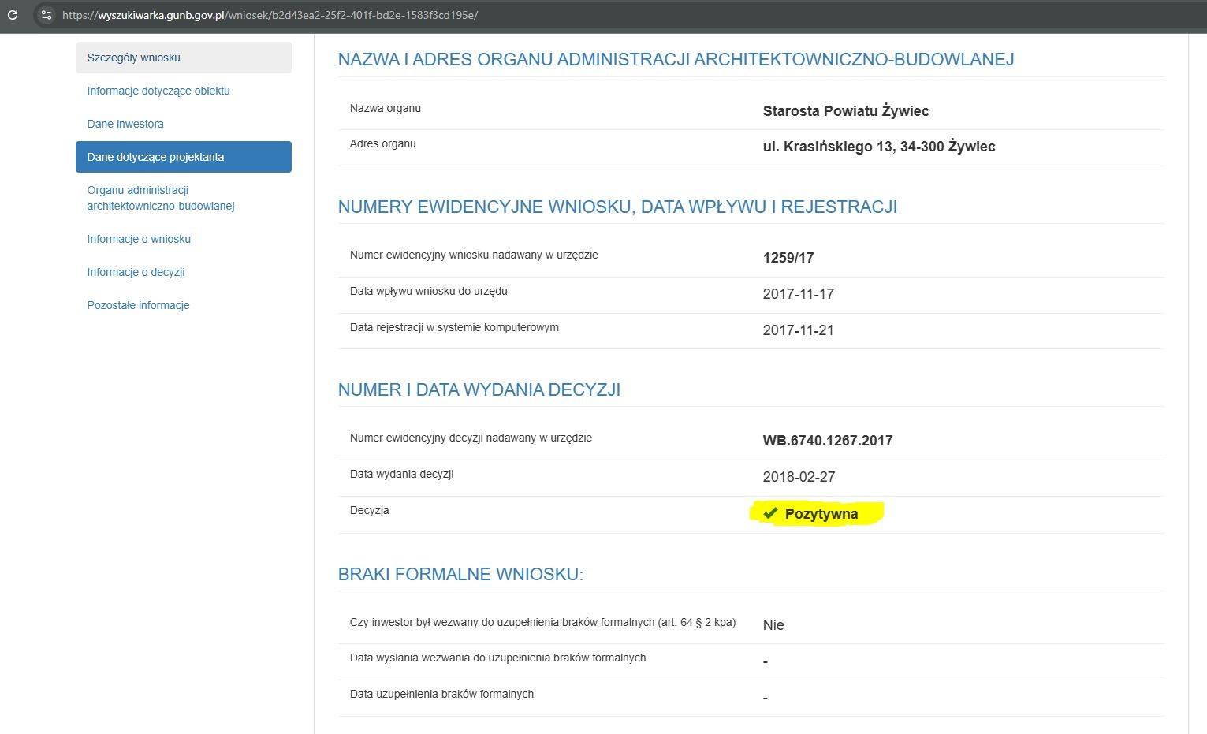Click the green checkmark beside Pozytywna

pyautogui.click(x=770, y=513)
